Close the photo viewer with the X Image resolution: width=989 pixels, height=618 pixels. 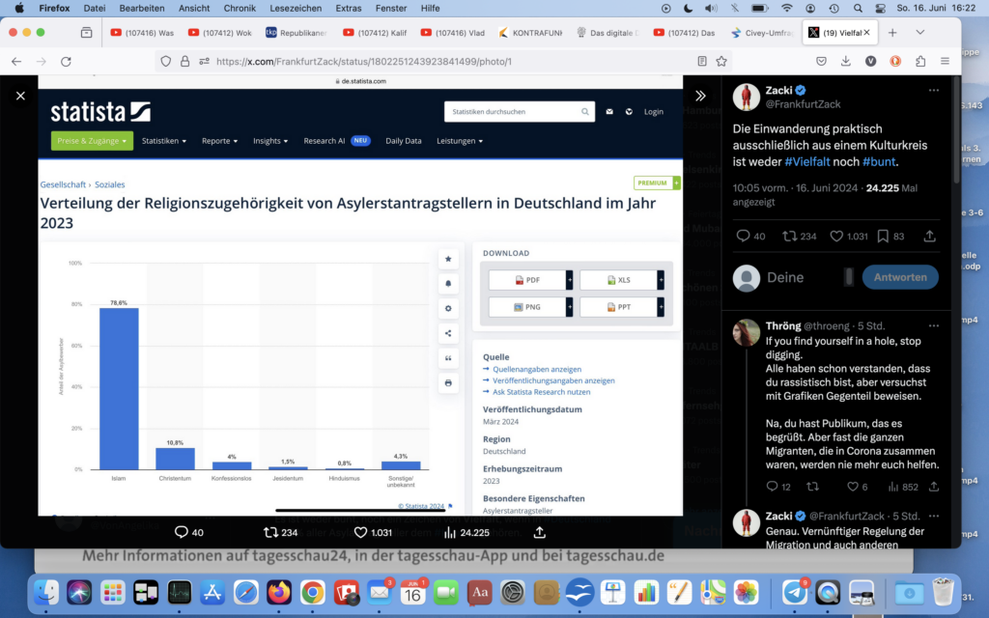[20, 96]
